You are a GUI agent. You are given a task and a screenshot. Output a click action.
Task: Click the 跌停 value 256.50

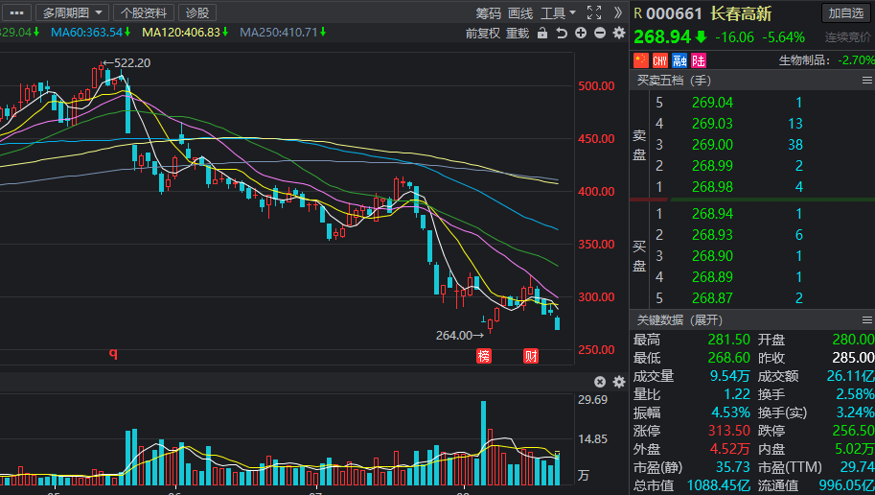click(853, 431)
